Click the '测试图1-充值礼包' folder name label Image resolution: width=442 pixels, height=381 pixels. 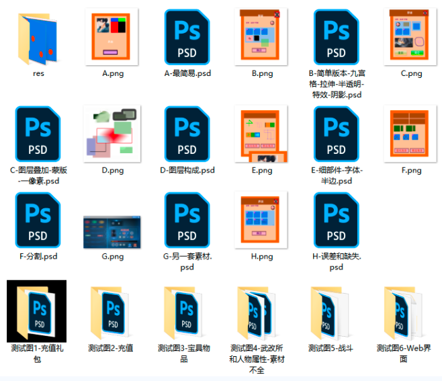(37, 353)
